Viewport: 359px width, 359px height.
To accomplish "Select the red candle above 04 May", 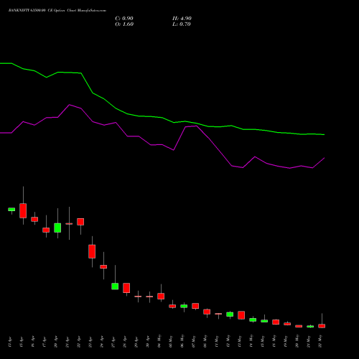I will [161, 296].
